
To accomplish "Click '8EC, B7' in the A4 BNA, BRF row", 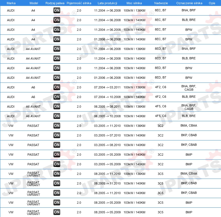I will (161, 10).
